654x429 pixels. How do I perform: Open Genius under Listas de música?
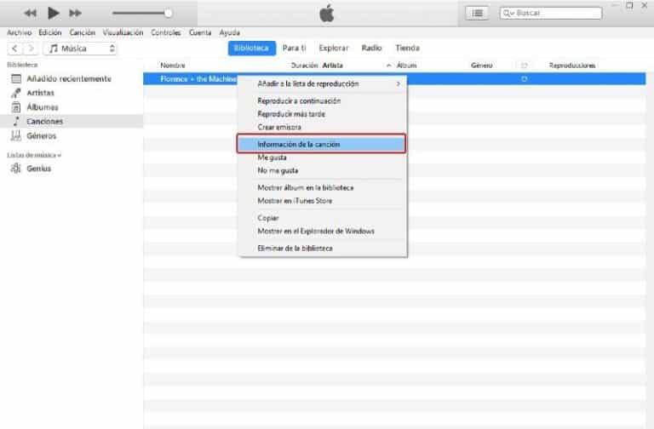pyautogui.click(x=38, y=169)
